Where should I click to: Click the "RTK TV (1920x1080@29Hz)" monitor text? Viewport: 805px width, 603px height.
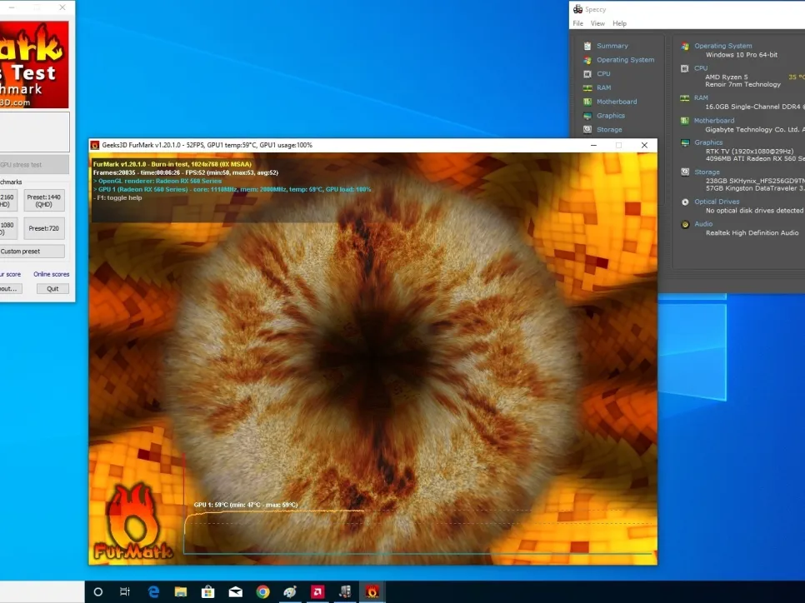(x=749, y=152)
